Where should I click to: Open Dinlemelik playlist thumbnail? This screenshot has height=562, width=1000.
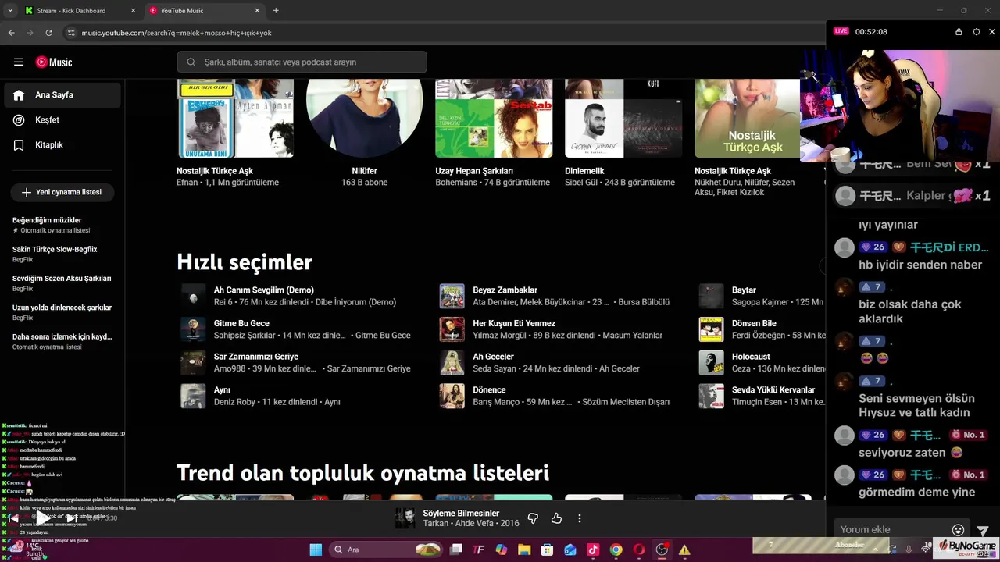pyautogui.click(x=623, y=118)
